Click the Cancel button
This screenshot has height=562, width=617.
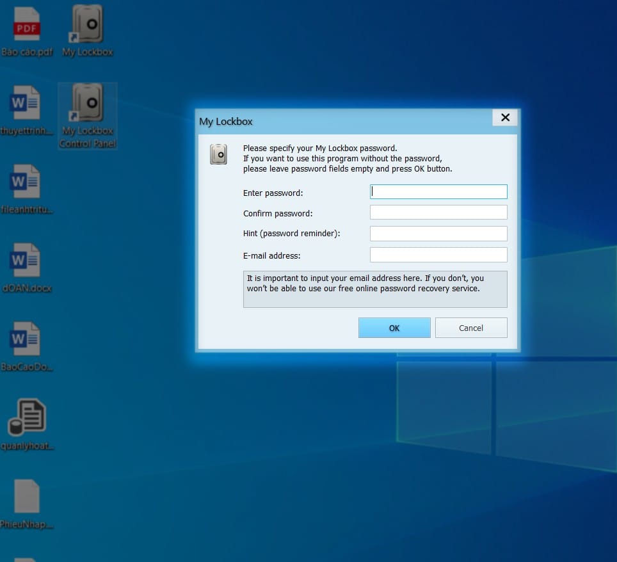pyautogui.click(x=471, y=328)
